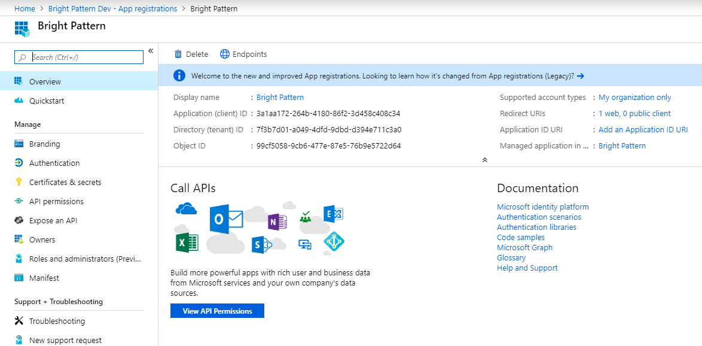Click the Troubleshooting wrench icon
The width and height of the screenshot is (702, 346).
[x=19, y=320]
